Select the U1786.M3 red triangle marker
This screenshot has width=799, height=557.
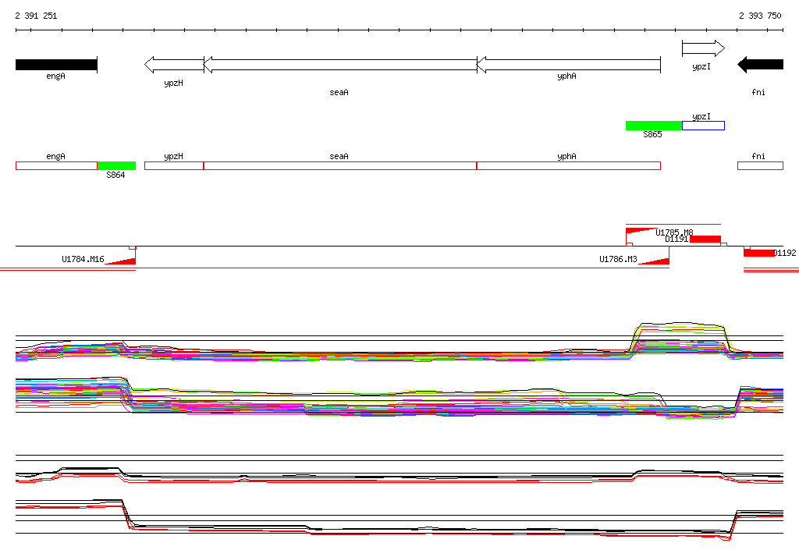pos(654,260)
